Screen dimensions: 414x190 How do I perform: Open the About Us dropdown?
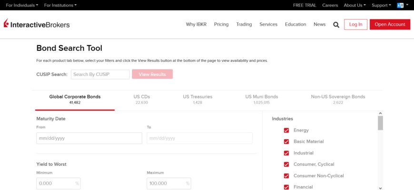pyautogui.click(x=355, y=5)
